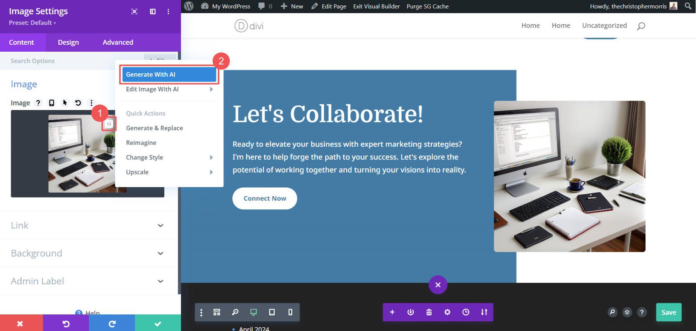Click the search icon near the Save button
This screenshot has height=331, width=696.
click(x=612, y=312)
